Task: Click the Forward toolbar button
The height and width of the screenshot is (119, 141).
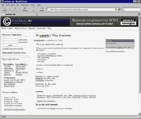Action: pos(15,9)
